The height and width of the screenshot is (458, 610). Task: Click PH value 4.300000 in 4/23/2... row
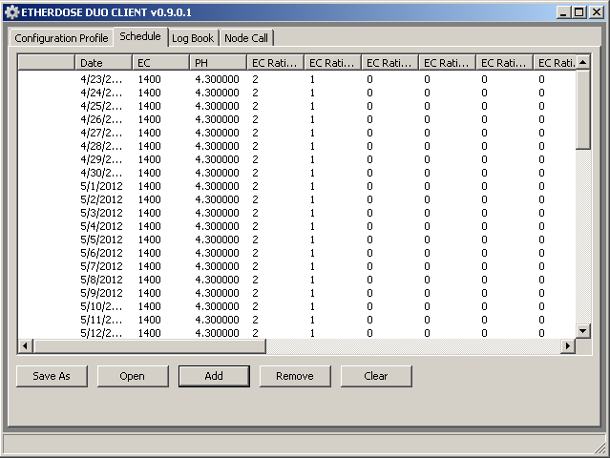point(217,79)
